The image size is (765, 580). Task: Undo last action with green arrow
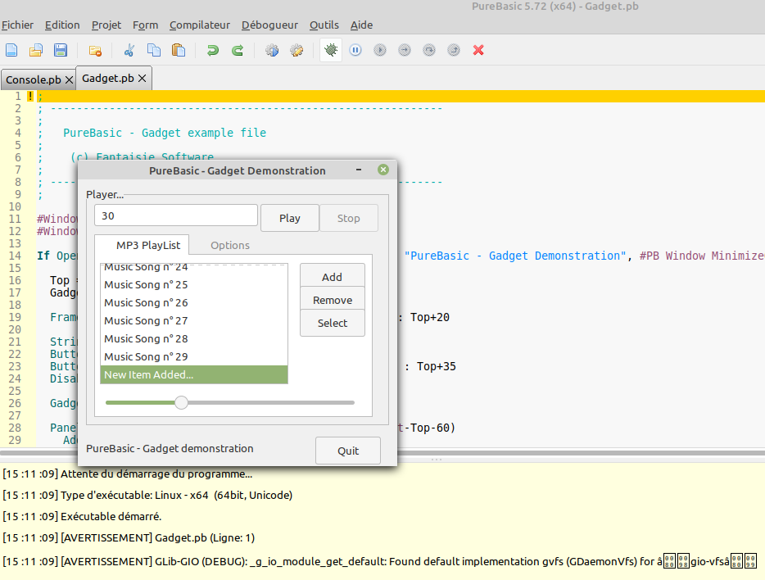point(213,50)
